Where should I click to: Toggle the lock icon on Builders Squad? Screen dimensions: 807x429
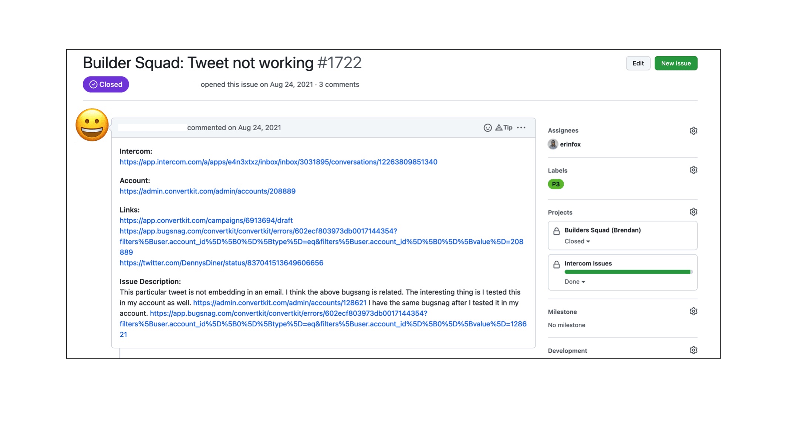[x=557, y=230]
